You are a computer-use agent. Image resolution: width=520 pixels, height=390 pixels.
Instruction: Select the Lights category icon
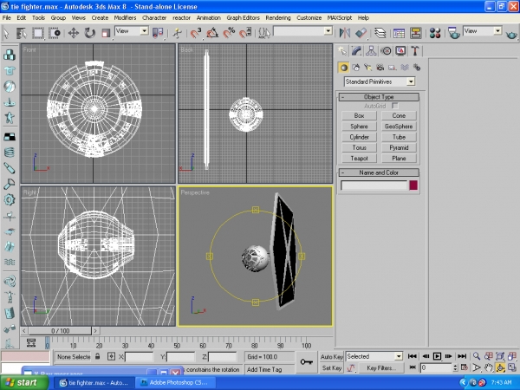pos(367,68)
